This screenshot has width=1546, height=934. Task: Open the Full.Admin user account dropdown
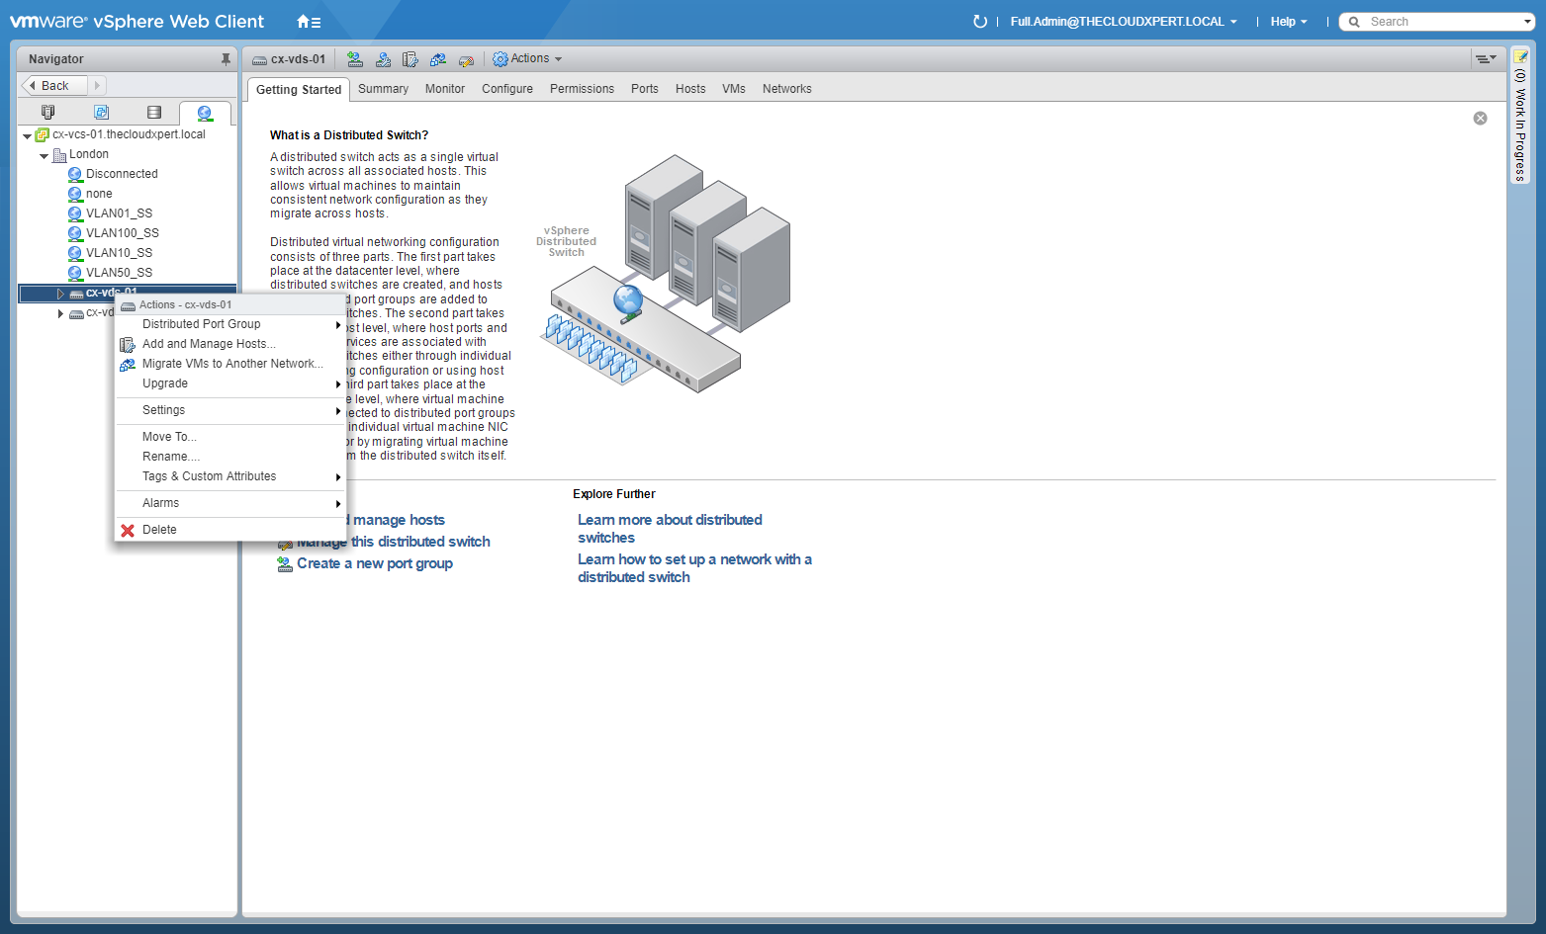point(1123,22)
